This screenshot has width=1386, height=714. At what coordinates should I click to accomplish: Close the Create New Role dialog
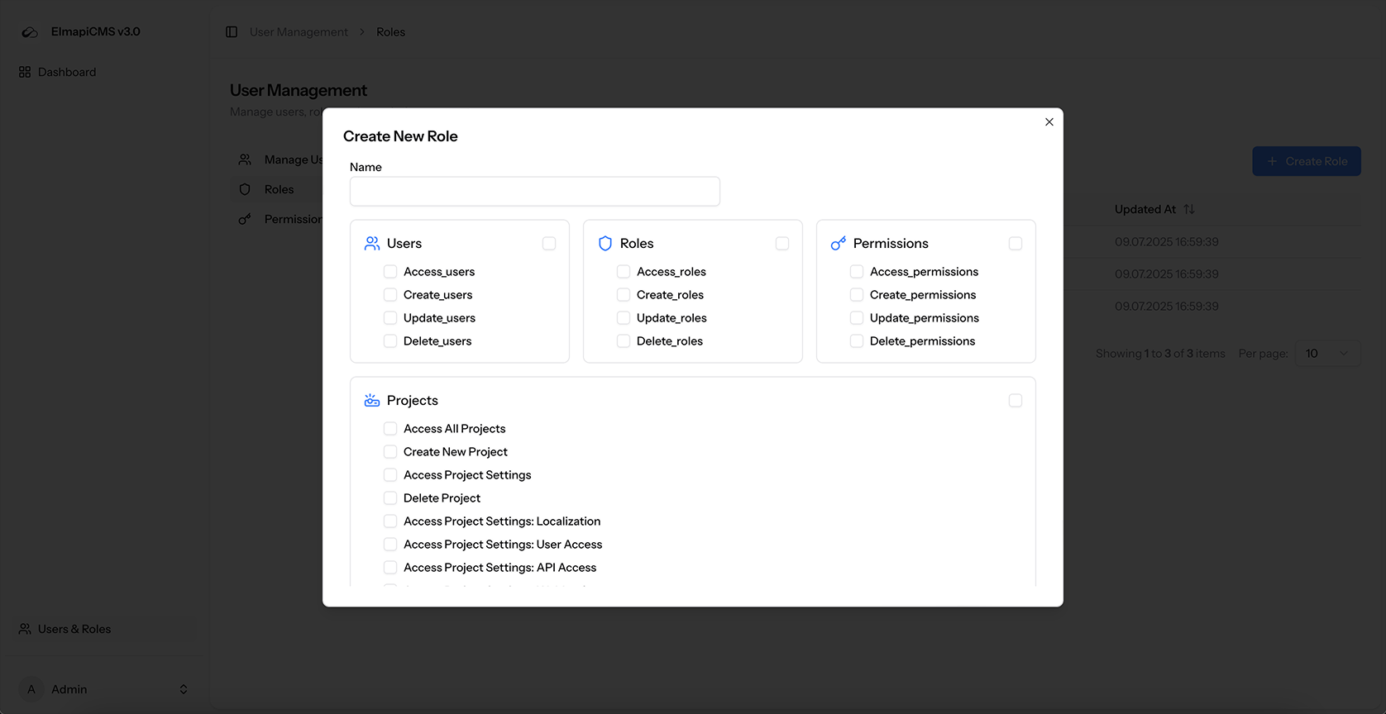pyautogui.click(x=1049, y=122)
